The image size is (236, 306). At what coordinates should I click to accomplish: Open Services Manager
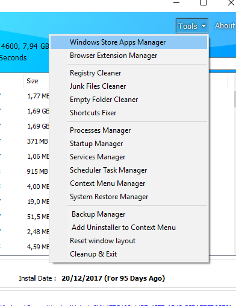[x=129, y=157]
